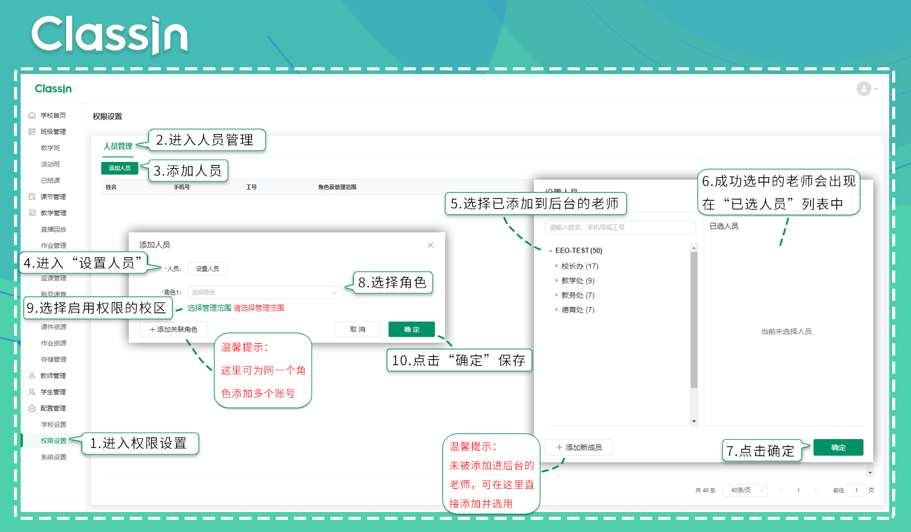911x532 pixels.
Task: Open the account menu chevron beside the avatar
Action: point(876,89)
